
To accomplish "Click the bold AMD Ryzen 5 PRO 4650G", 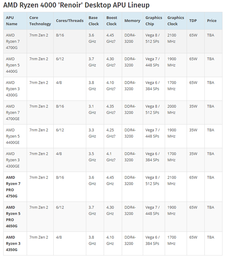I will pyautogui.click(x=13, y=216).
